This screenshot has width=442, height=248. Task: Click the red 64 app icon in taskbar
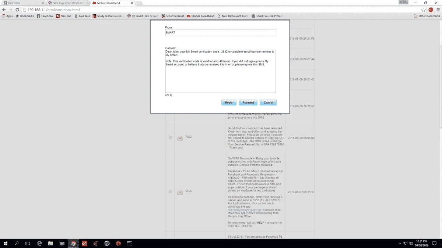[x=84, y=243]
